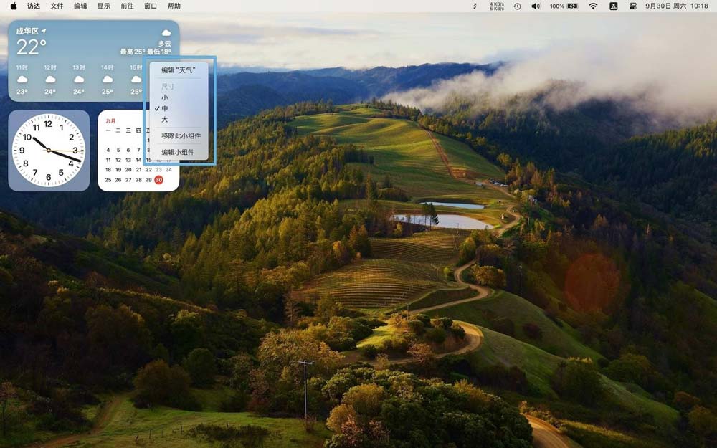
Task: Open Control Center from the menu bar
Action: 632,7
